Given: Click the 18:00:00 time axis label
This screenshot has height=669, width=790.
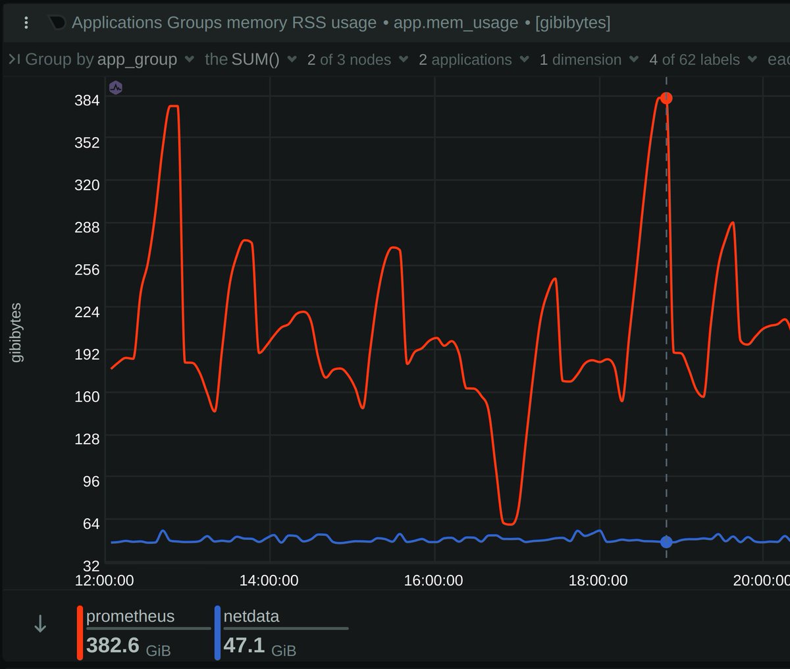Looking at the screenshot, I should [598, 581].
